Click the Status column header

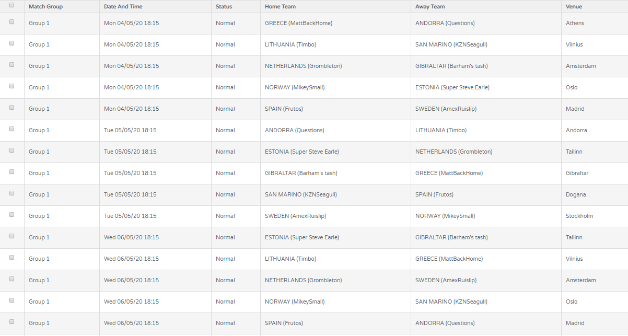pos(224,7)
